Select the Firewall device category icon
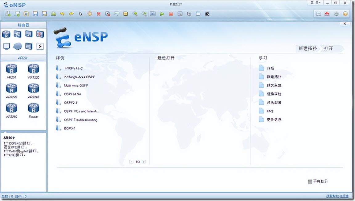The image size is (355, 201). point(40,34)
